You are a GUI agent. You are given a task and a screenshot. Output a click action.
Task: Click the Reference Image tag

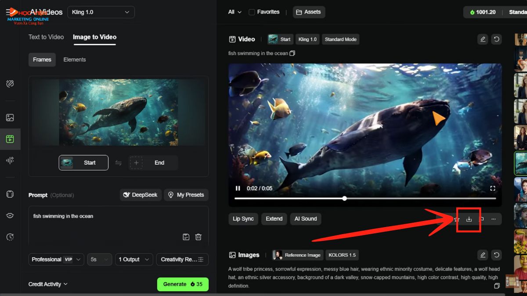pos(297,255)
